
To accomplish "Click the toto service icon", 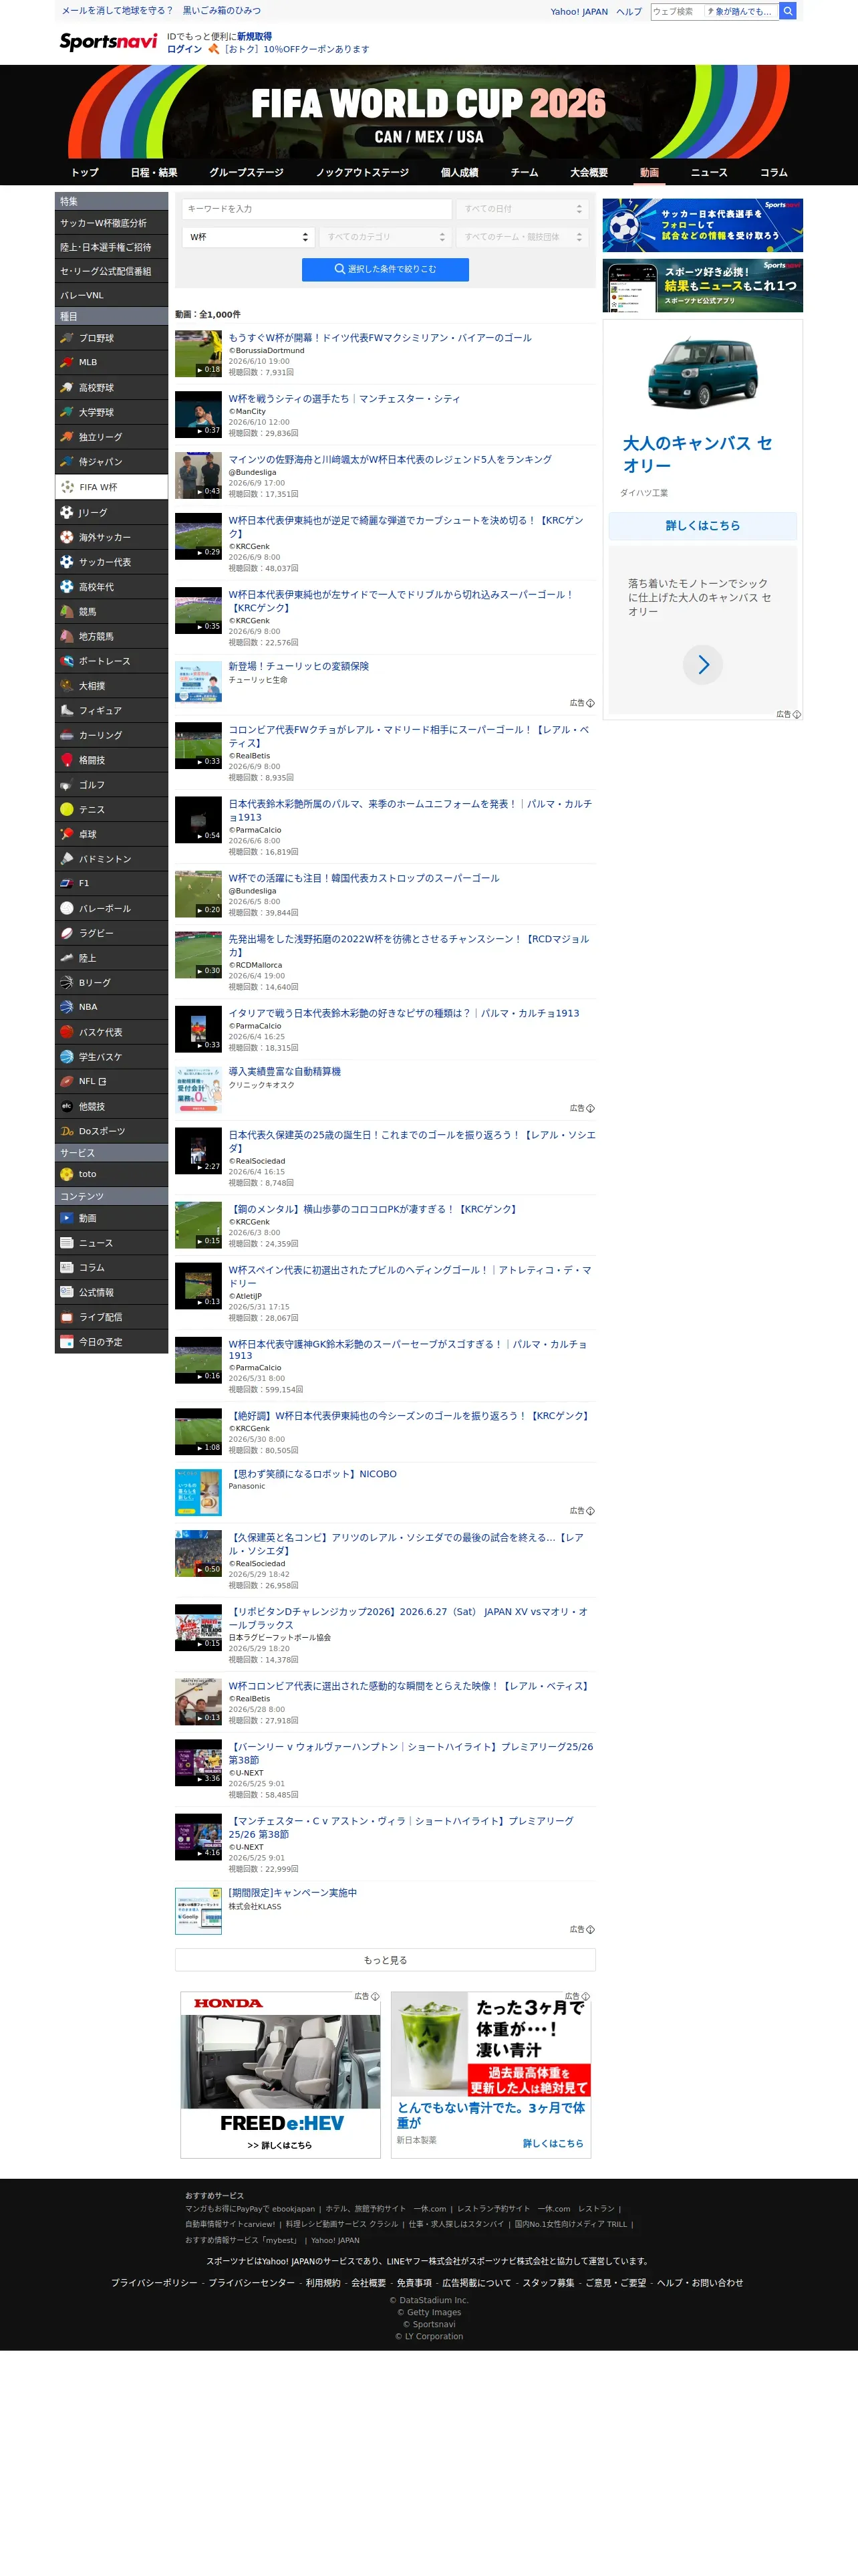I will tap(67, 1174).
